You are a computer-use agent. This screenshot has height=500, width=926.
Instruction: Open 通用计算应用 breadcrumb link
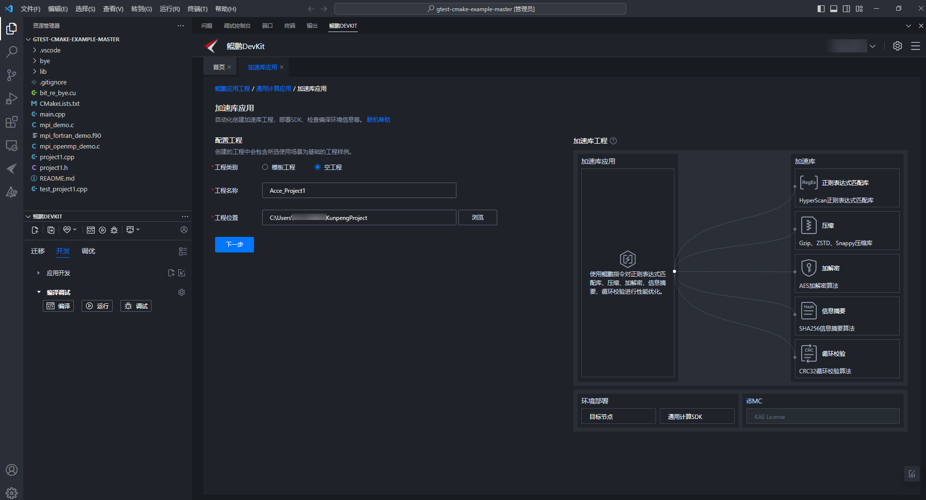(x=274, y=89)
